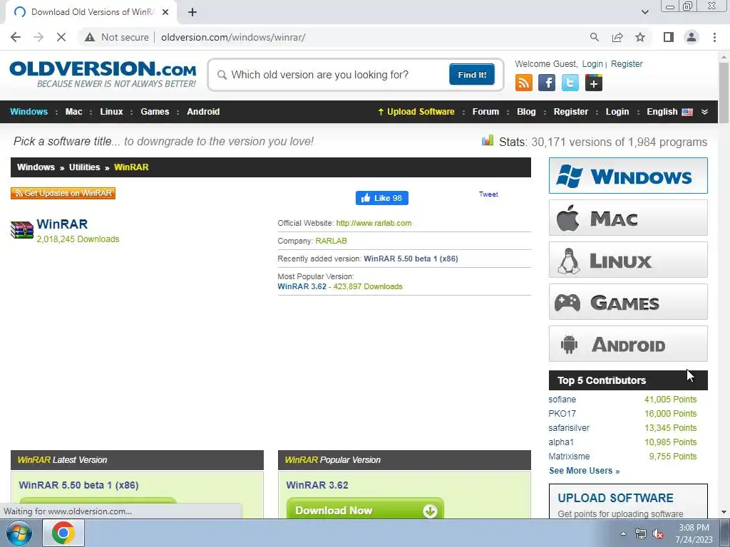Stop loading the page with X button
Screen dimensions: 730x547
[x=61, y=37]
